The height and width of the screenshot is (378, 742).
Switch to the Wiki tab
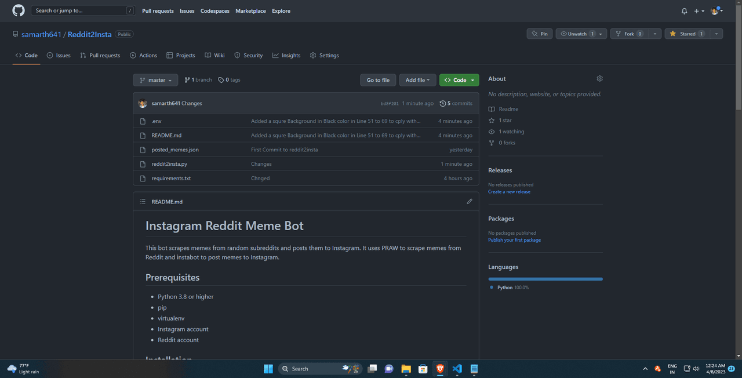[x=214, y=55]
